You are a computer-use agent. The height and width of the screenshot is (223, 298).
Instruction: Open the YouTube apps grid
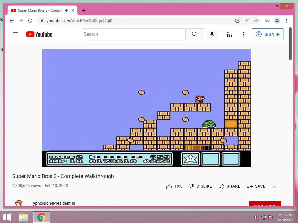click(x=230, y=34)
